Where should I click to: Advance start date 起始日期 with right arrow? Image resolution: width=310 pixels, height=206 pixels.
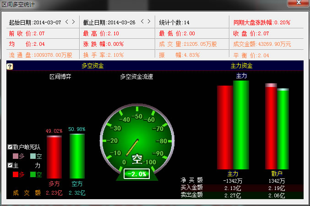pos(73,22)
